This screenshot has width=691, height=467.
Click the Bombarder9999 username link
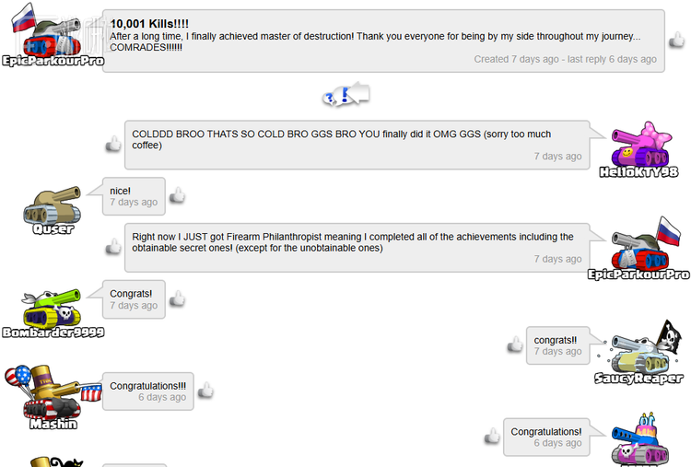pos(53,333)
